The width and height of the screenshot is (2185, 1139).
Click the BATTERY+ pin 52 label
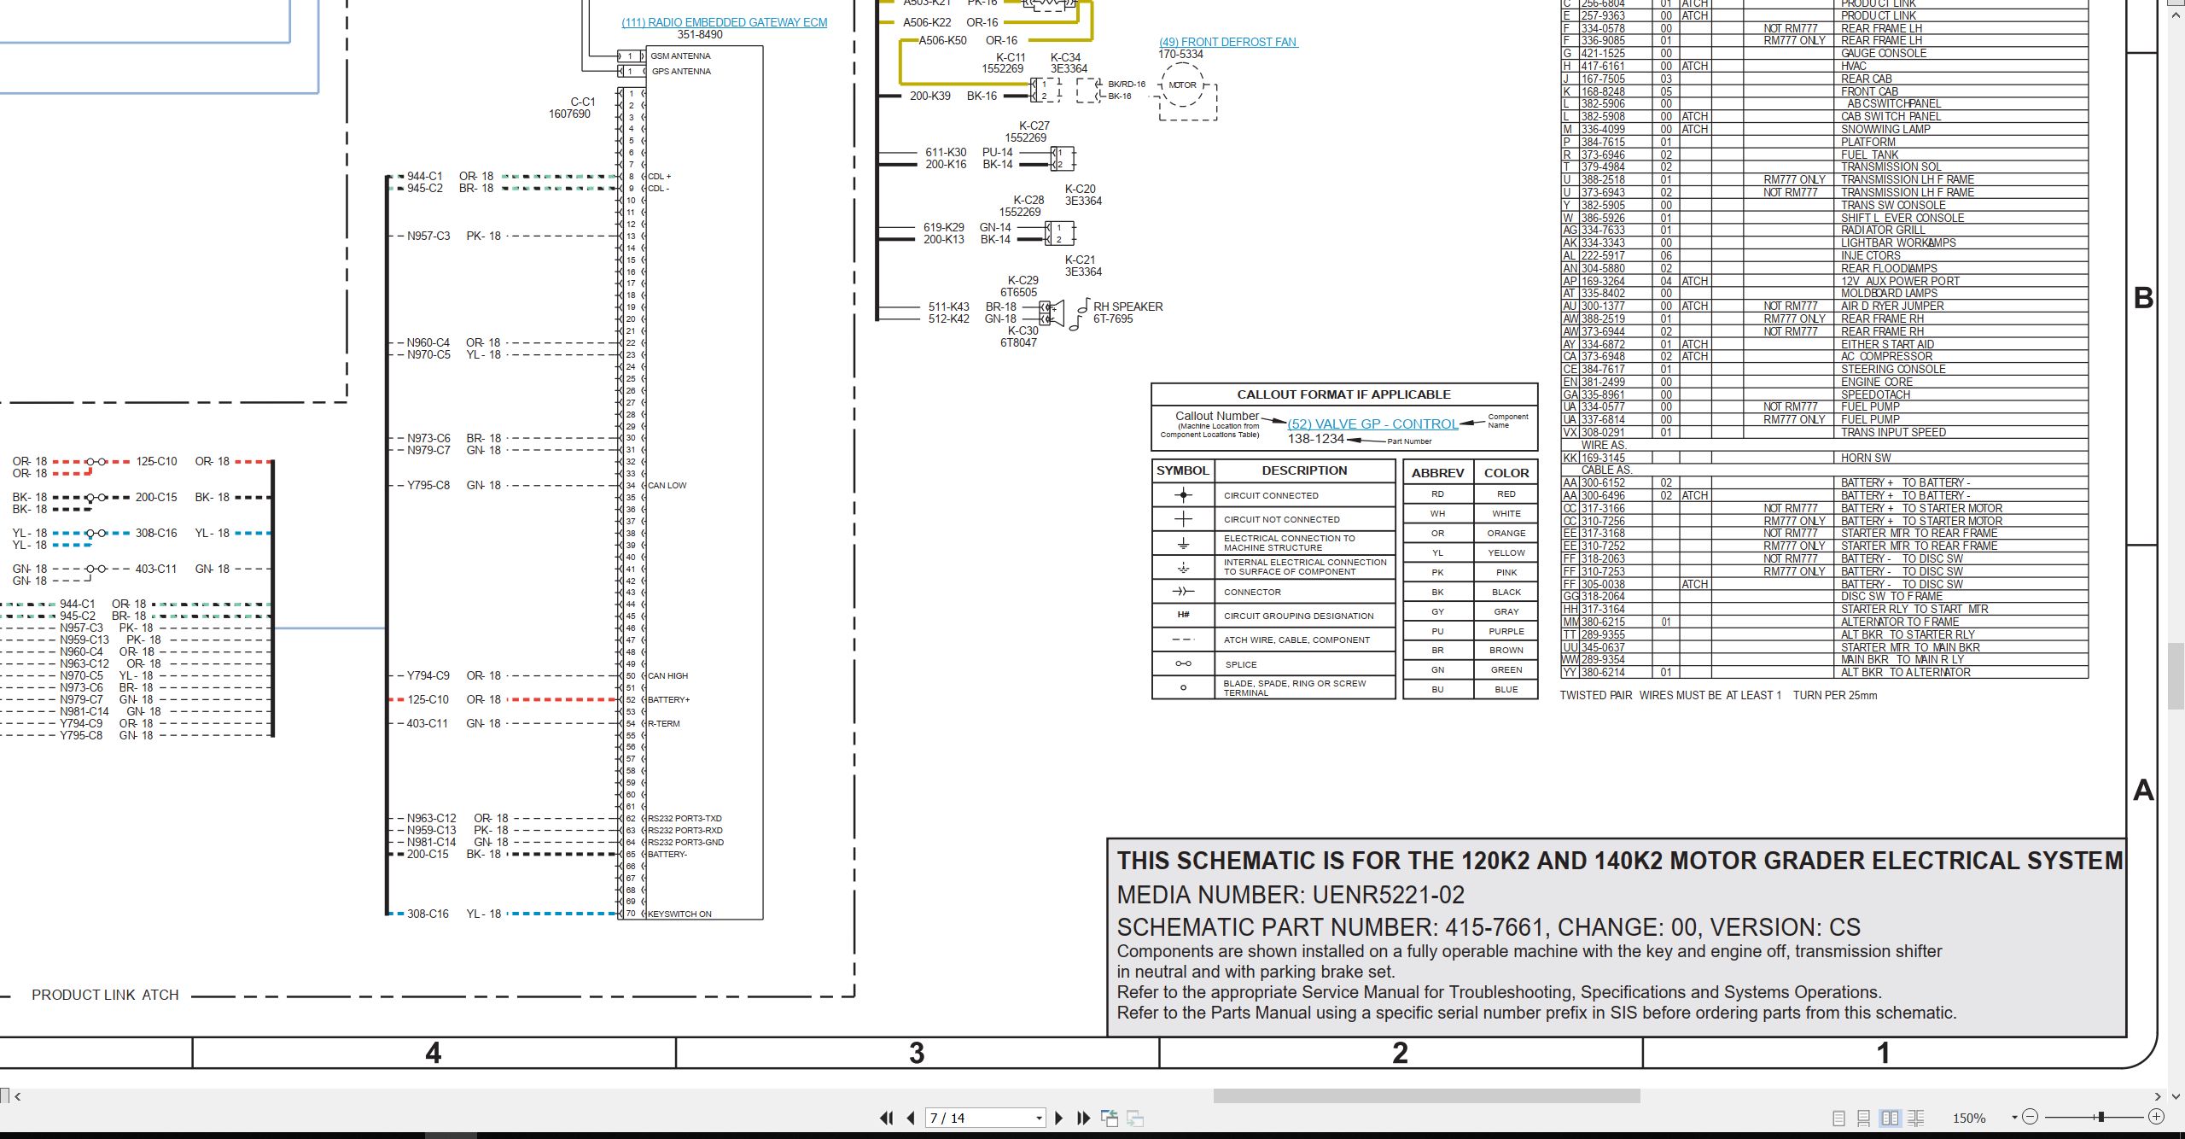669,699
